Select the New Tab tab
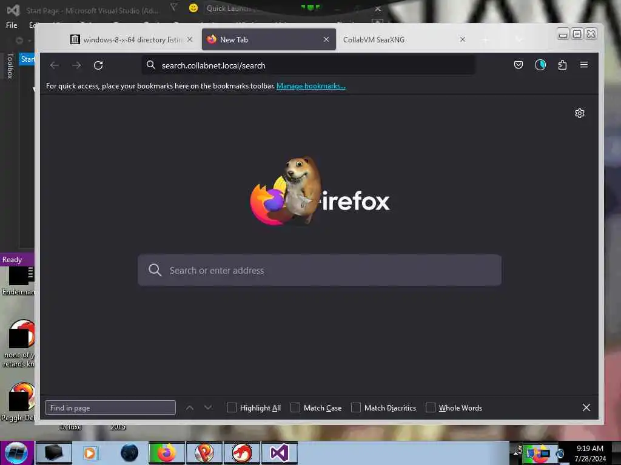621x465 pixels. 269,39
